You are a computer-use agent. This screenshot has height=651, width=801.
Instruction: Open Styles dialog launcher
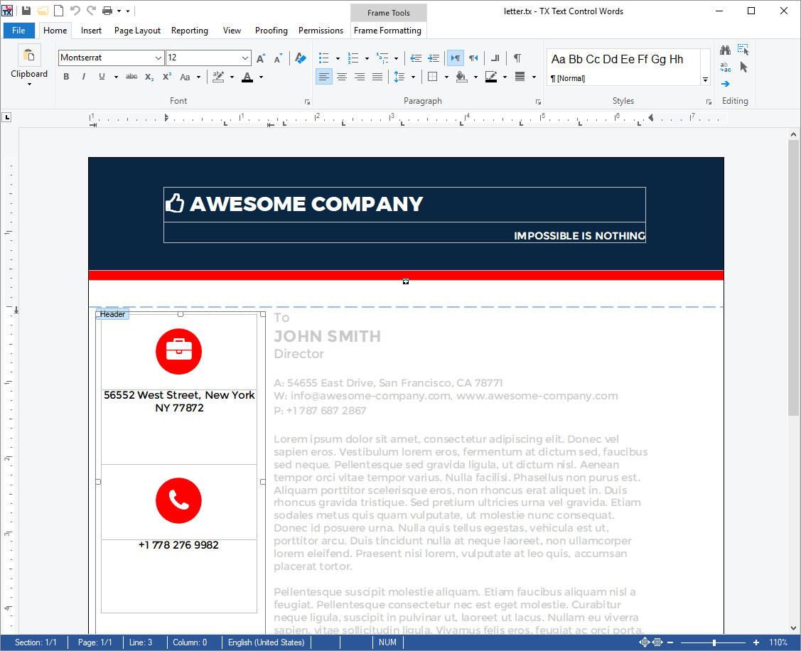click(709, 102)
